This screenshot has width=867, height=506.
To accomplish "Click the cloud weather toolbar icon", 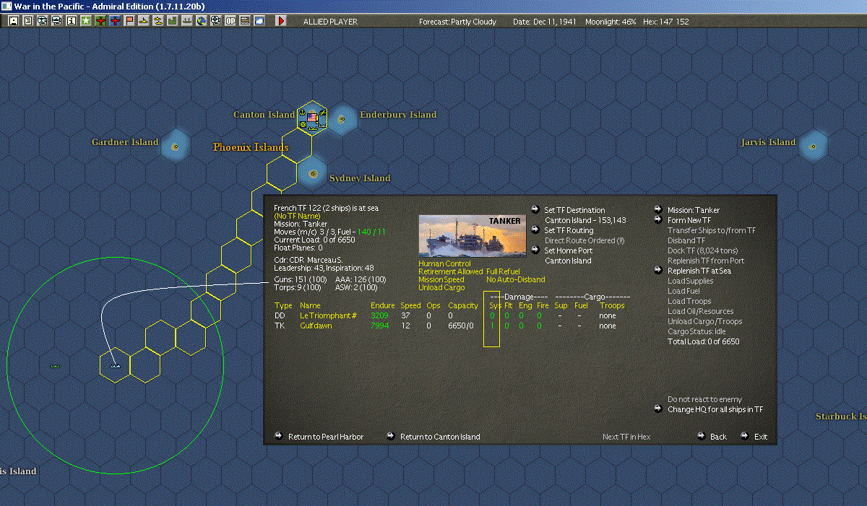I will [x=259, y=21].
